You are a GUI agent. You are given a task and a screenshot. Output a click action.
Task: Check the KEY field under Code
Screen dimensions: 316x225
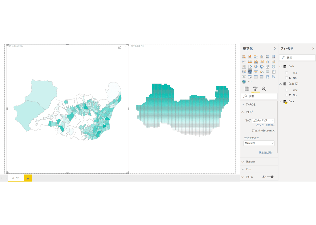(x=286, y=73)
